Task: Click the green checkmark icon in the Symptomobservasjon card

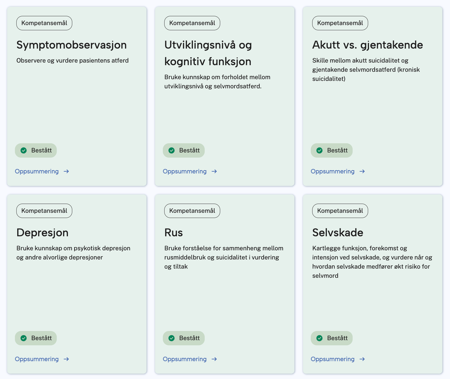Action: (x=23, y=150)
